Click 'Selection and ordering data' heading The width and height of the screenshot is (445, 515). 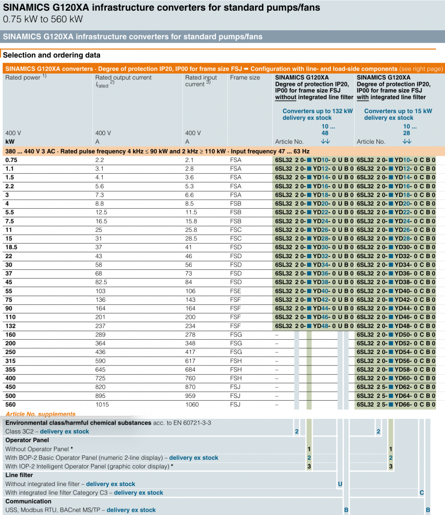pos(52,55)
